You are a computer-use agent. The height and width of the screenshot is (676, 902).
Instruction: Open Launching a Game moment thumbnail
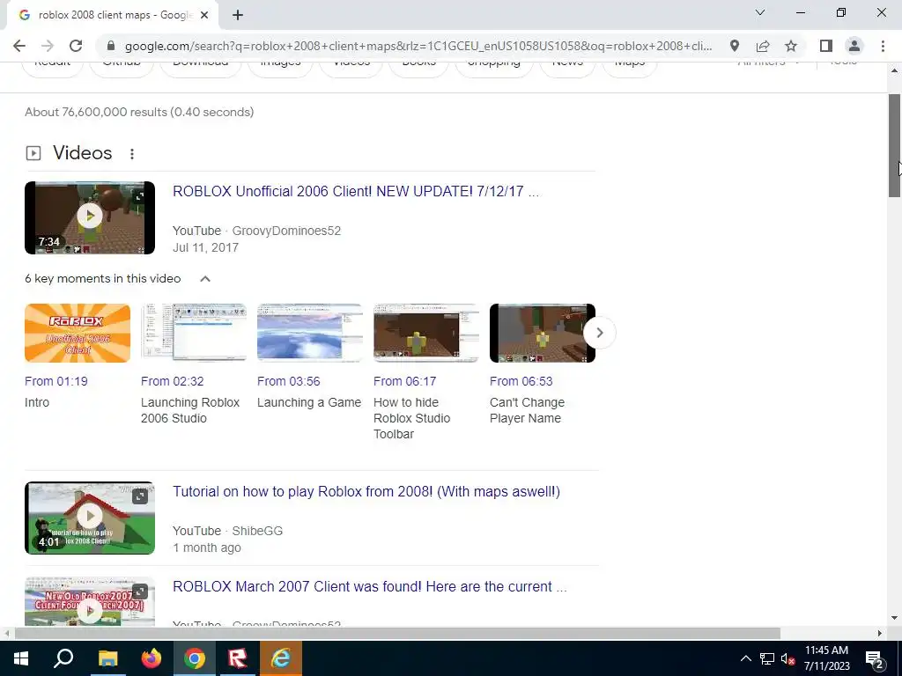[310, 333]
